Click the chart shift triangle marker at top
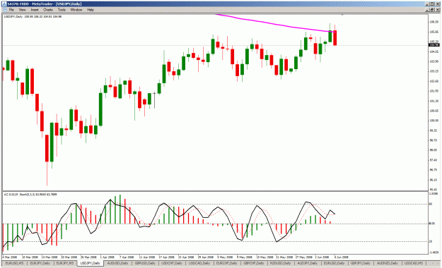The image size is (442, 268). [342, 15]
